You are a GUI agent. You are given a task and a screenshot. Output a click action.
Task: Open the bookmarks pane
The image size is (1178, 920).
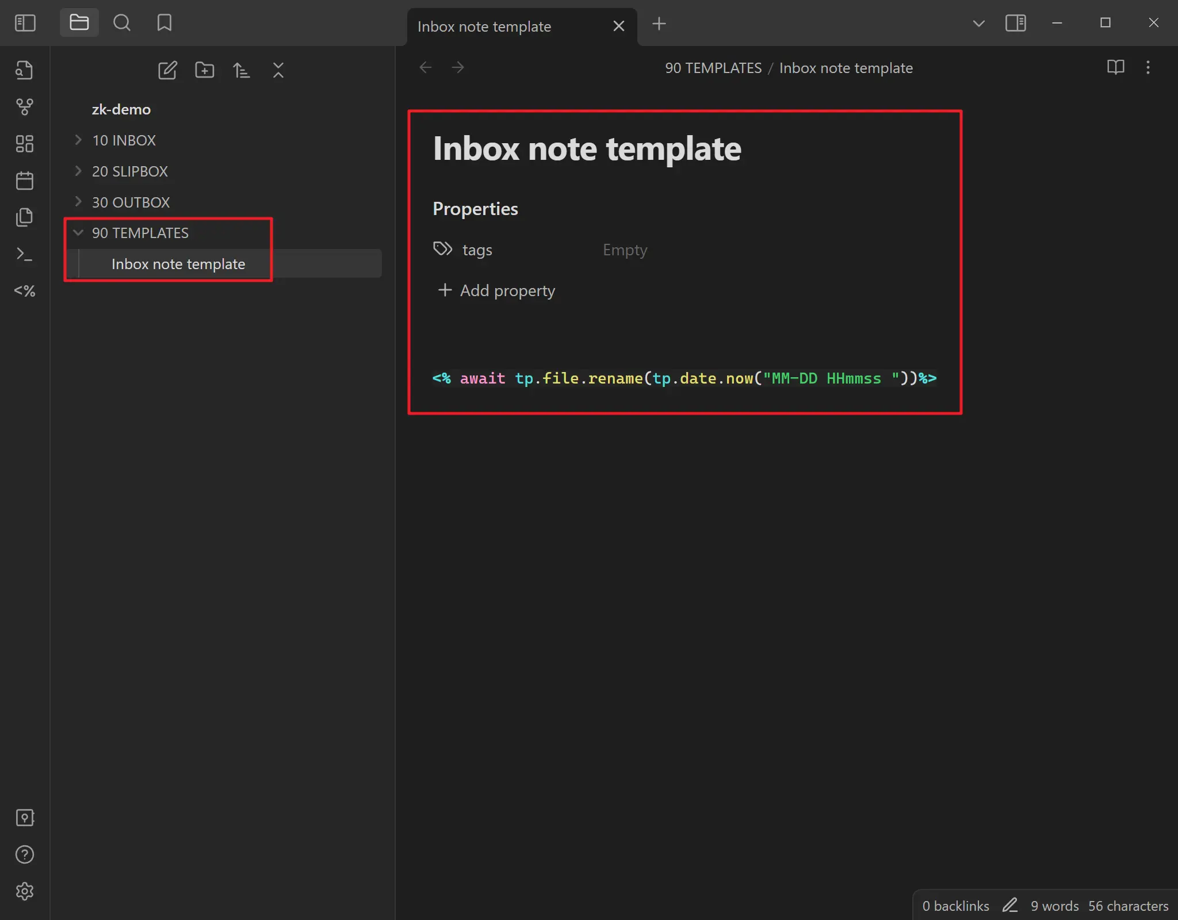click(x=164, y=23)
